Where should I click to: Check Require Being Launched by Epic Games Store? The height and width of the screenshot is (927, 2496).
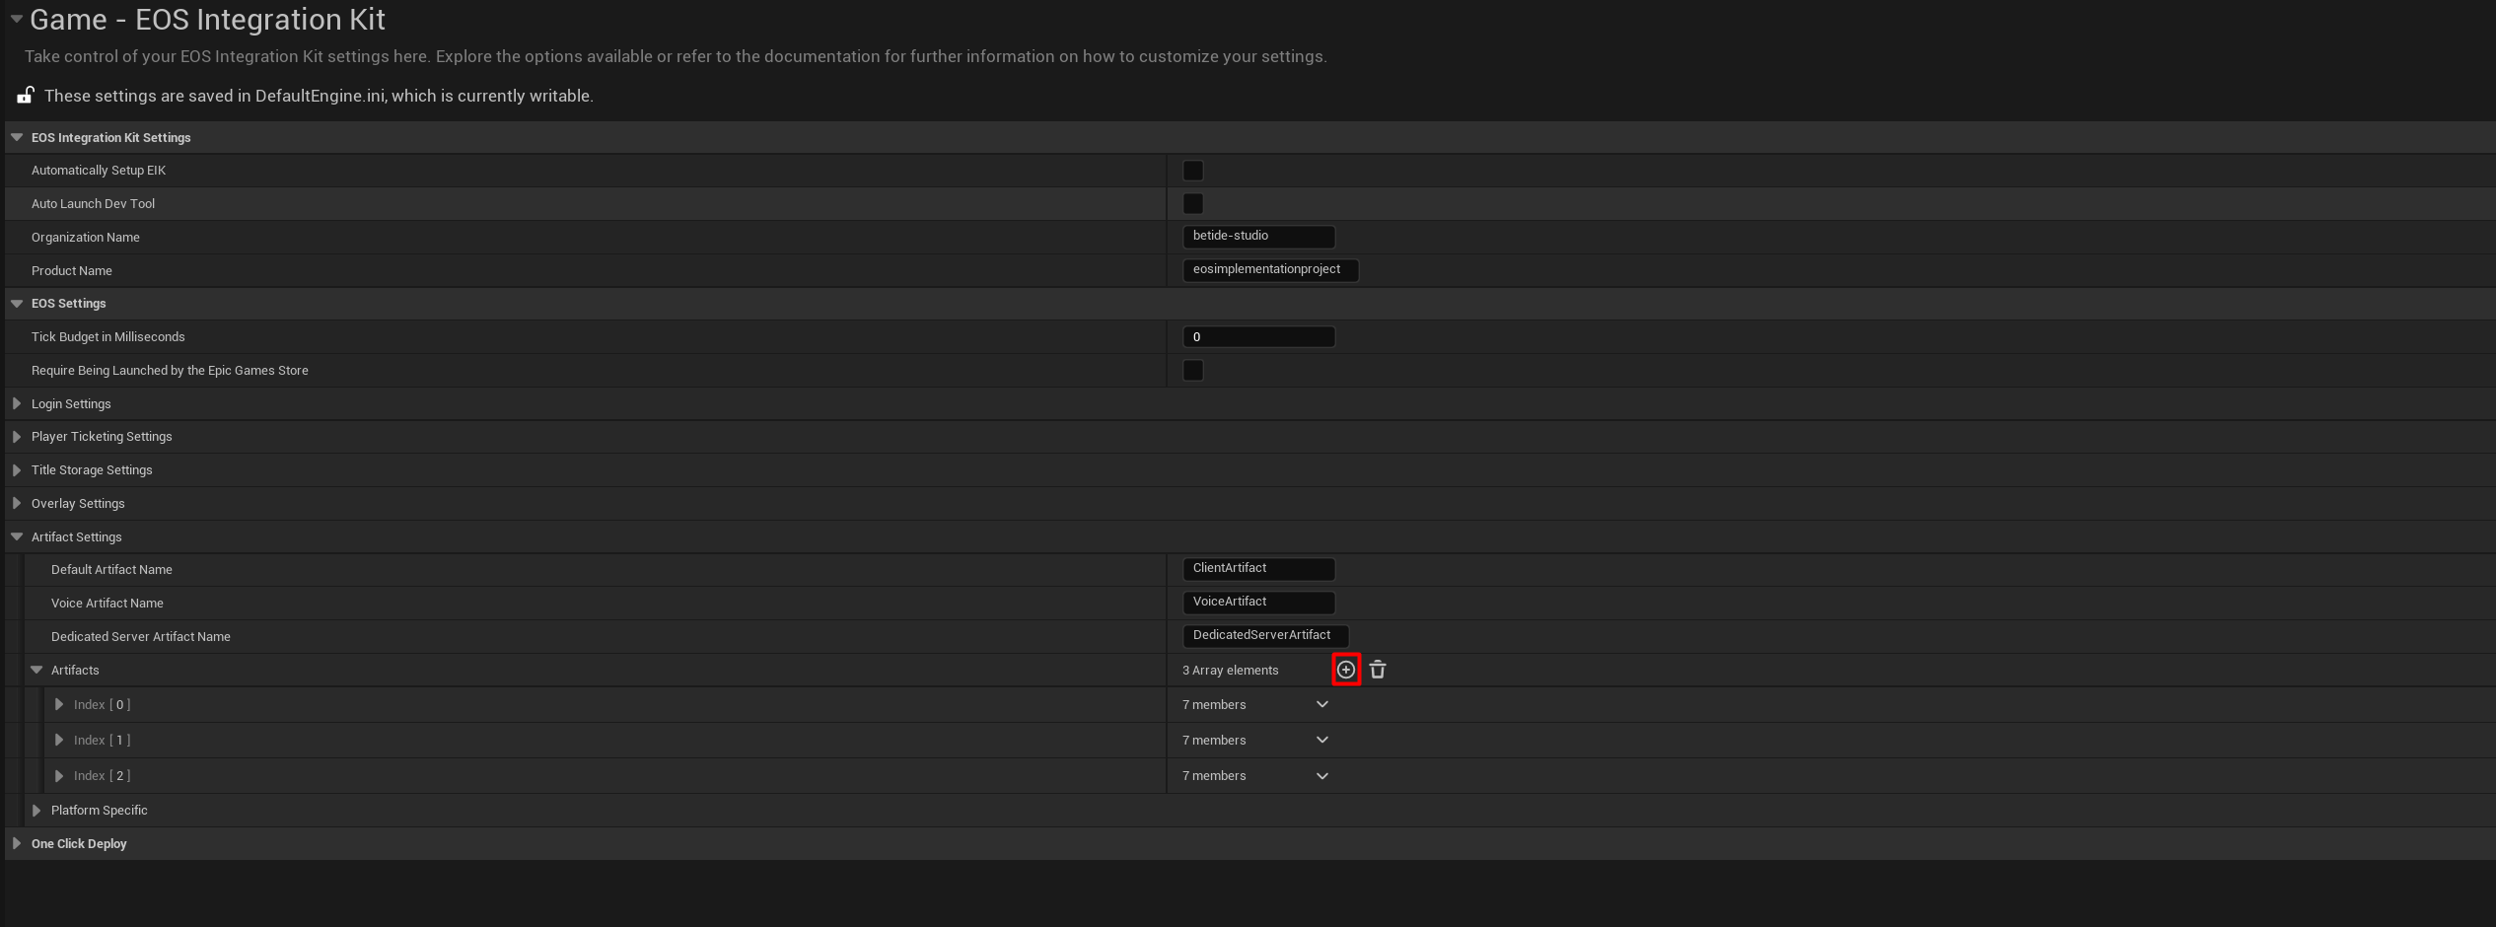1192,371
